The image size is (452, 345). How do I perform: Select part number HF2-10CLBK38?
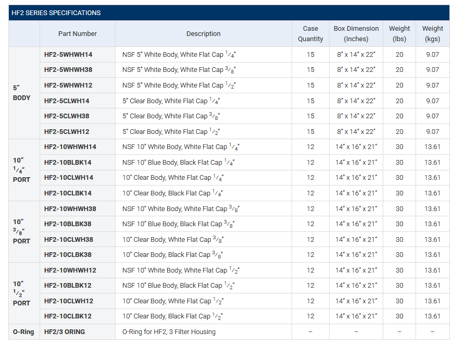coord(69,255)
